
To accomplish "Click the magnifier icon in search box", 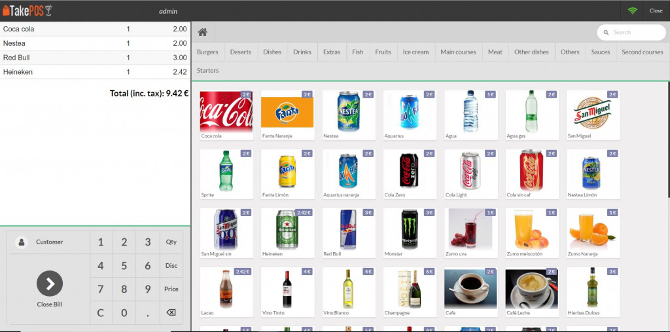I will (606, 33).
